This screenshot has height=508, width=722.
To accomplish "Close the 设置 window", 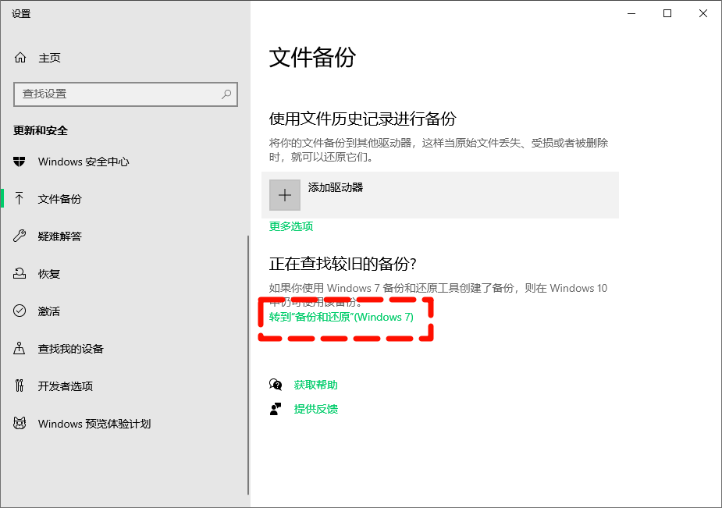I will point(703,14).
